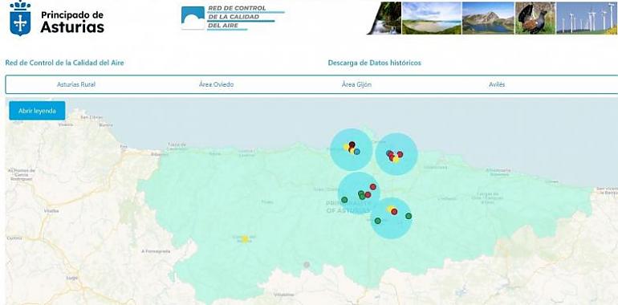Click the yellow marker in the Gijón cluster
The height and width of the screenshot is (305, 618).
(396, 160)
